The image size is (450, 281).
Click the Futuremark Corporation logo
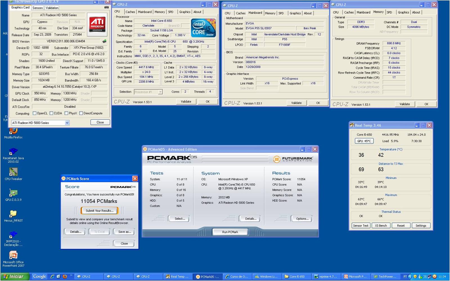[293, 159]
